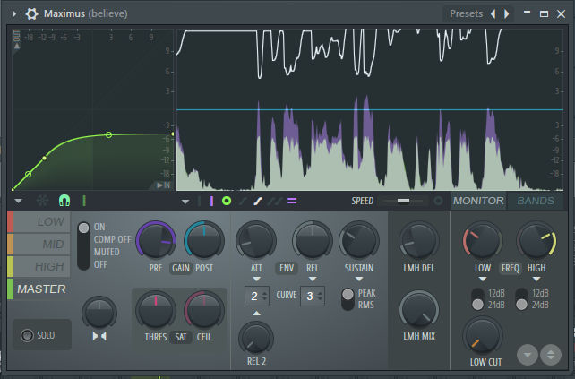Click the ENV label button
The width and height of the screenshot is (575, 379).
(x=287, y=268)
